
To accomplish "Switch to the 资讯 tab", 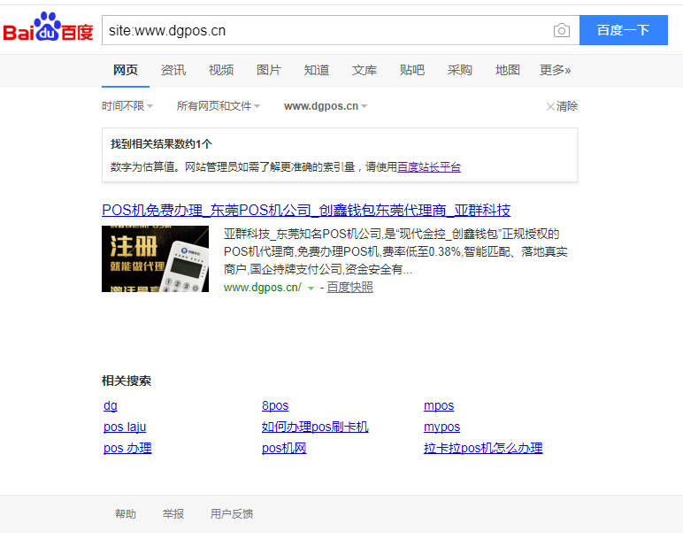I will (x=173, y=70).
